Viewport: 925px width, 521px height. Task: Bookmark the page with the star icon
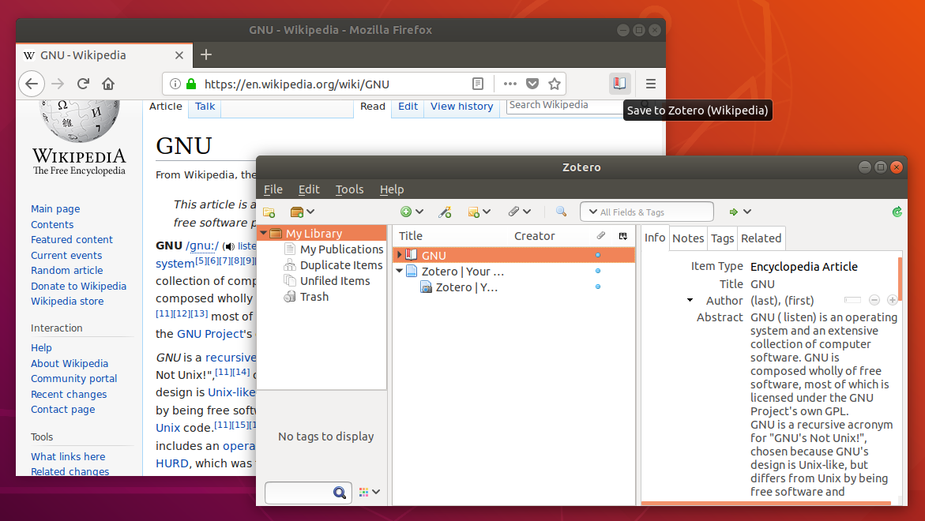pyautogui.click(x=555, y=84)
